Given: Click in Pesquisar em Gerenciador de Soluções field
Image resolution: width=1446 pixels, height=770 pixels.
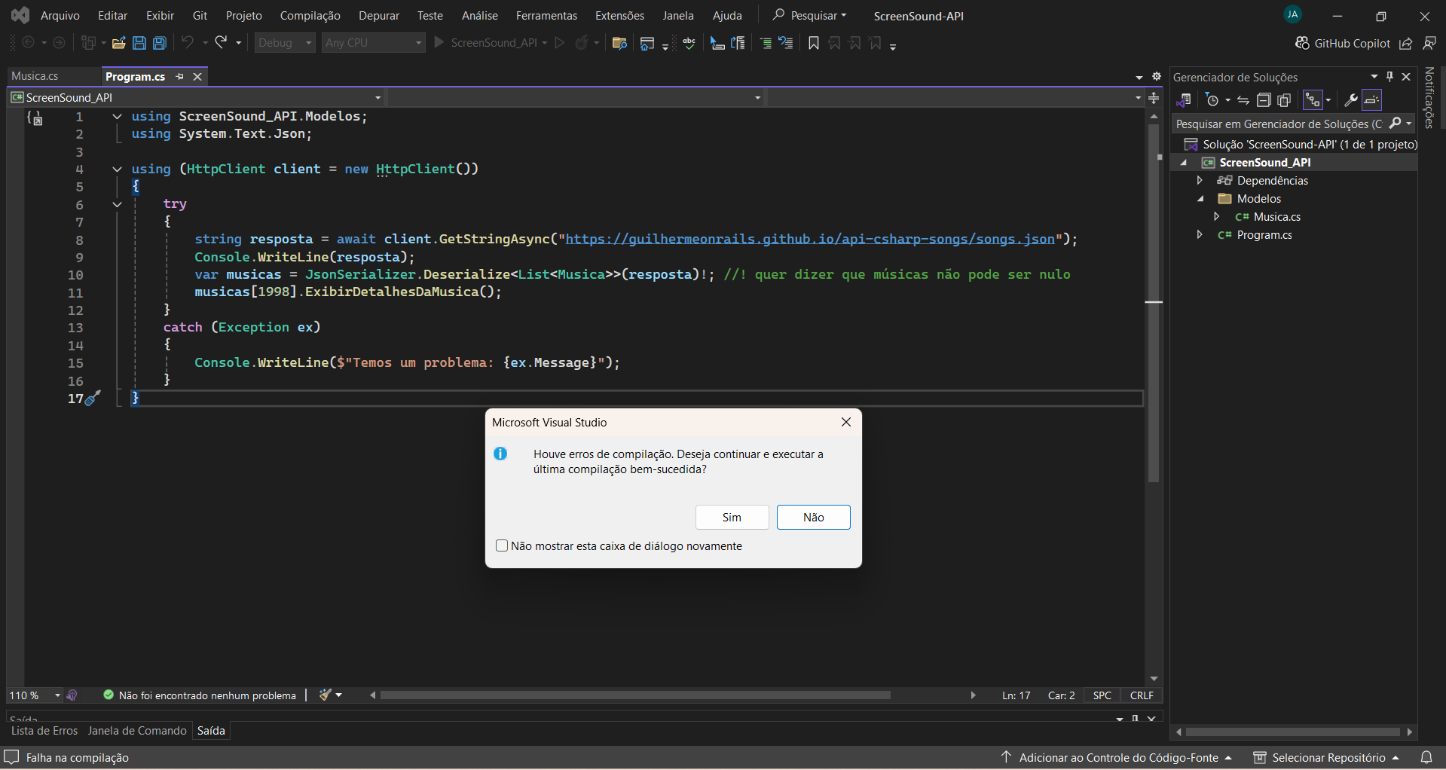Looking at the screenshot, I should pos(1279,124).
